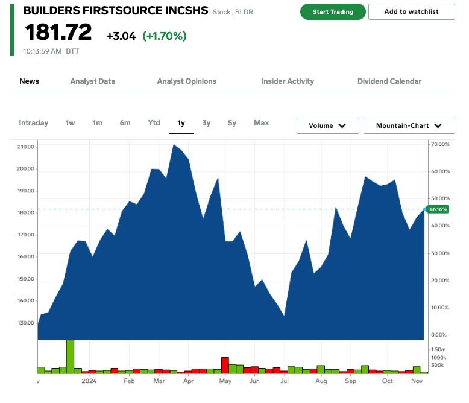Select Intraday chart range
The height and width of the screenshot is (403, 469).
33,123
